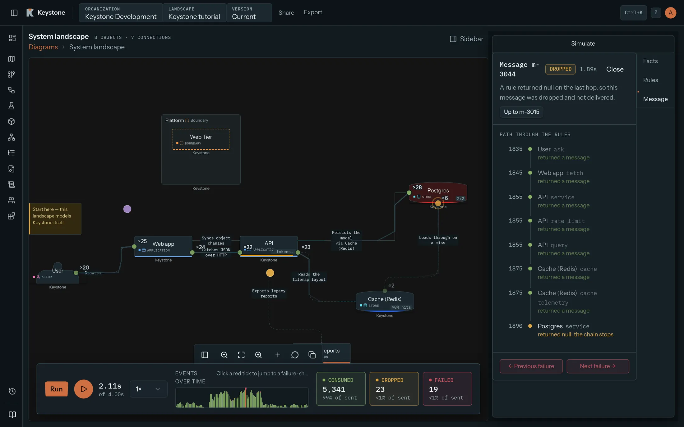The width and height of the screenshot is (684, 427).
Task: Follow the Diagrams breadcrumb link
Action: (43, 47)
